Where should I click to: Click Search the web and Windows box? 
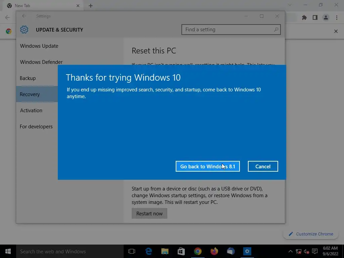coord(70,251)
